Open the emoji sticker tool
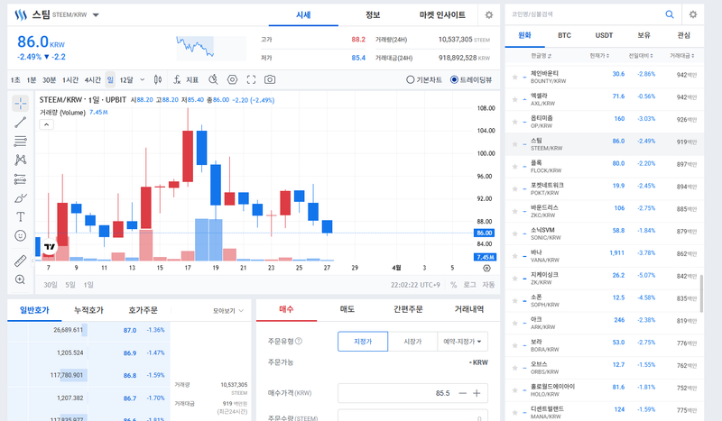722x421 pixels. point(21,236)
